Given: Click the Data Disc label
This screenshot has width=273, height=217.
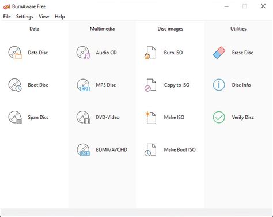Looking at the screenshot, I should (x=38, y=53).
